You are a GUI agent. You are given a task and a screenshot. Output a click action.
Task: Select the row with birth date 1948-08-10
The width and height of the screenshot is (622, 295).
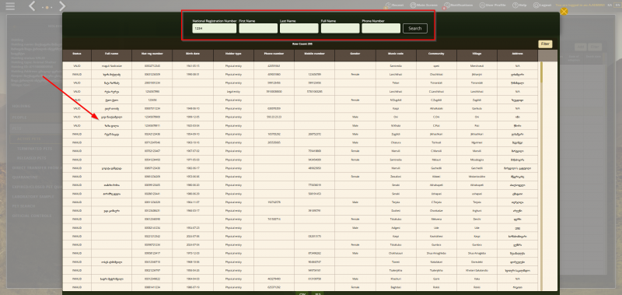(x=300, y=108)
